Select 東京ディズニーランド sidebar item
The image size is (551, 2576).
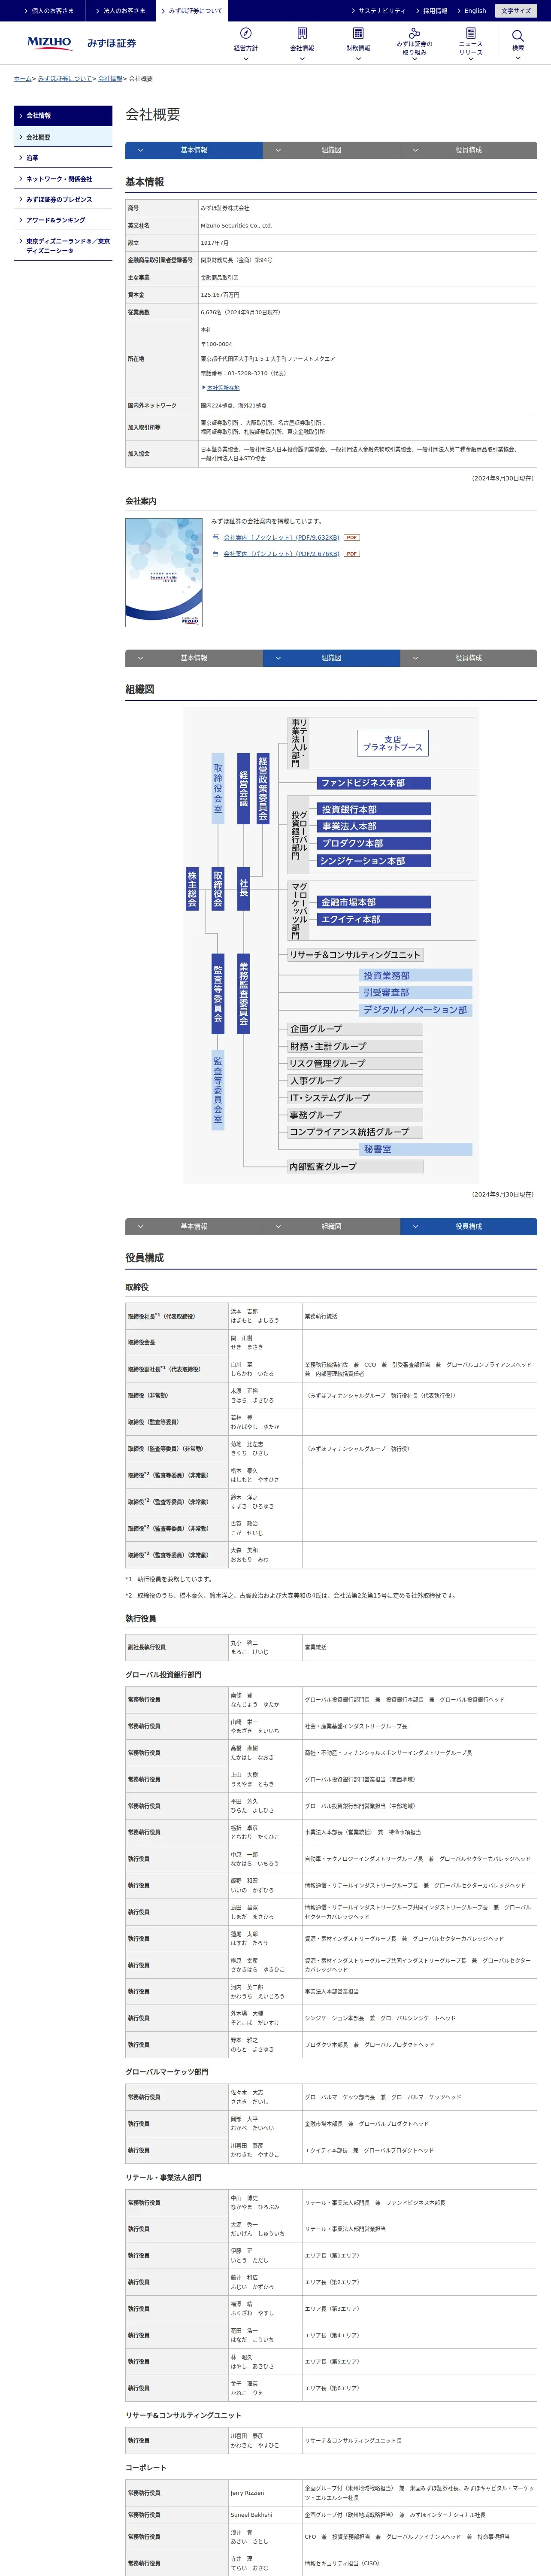pos(63,245)
